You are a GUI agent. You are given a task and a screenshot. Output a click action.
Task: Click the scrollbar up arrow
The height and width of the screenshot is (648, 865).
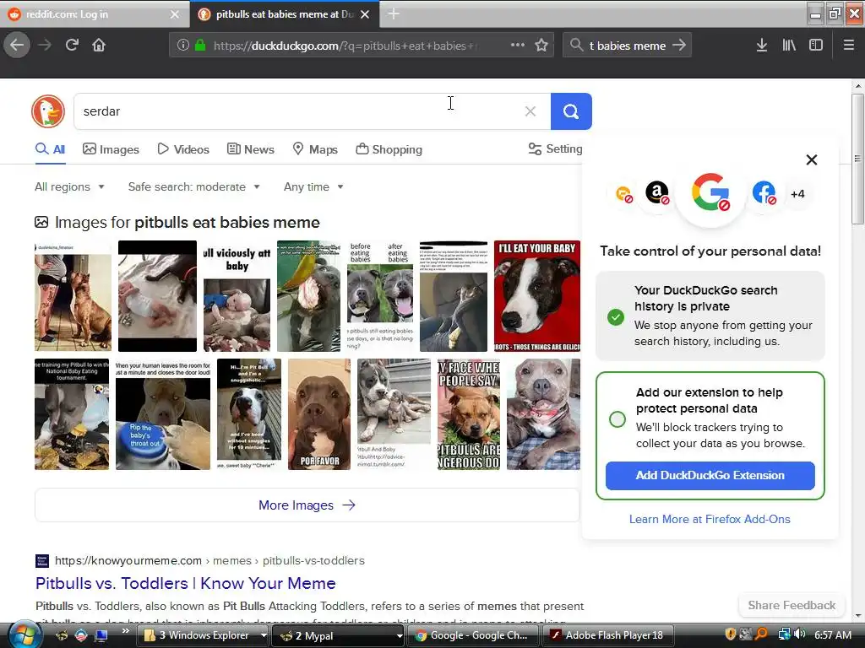click(x=858, y=86)
